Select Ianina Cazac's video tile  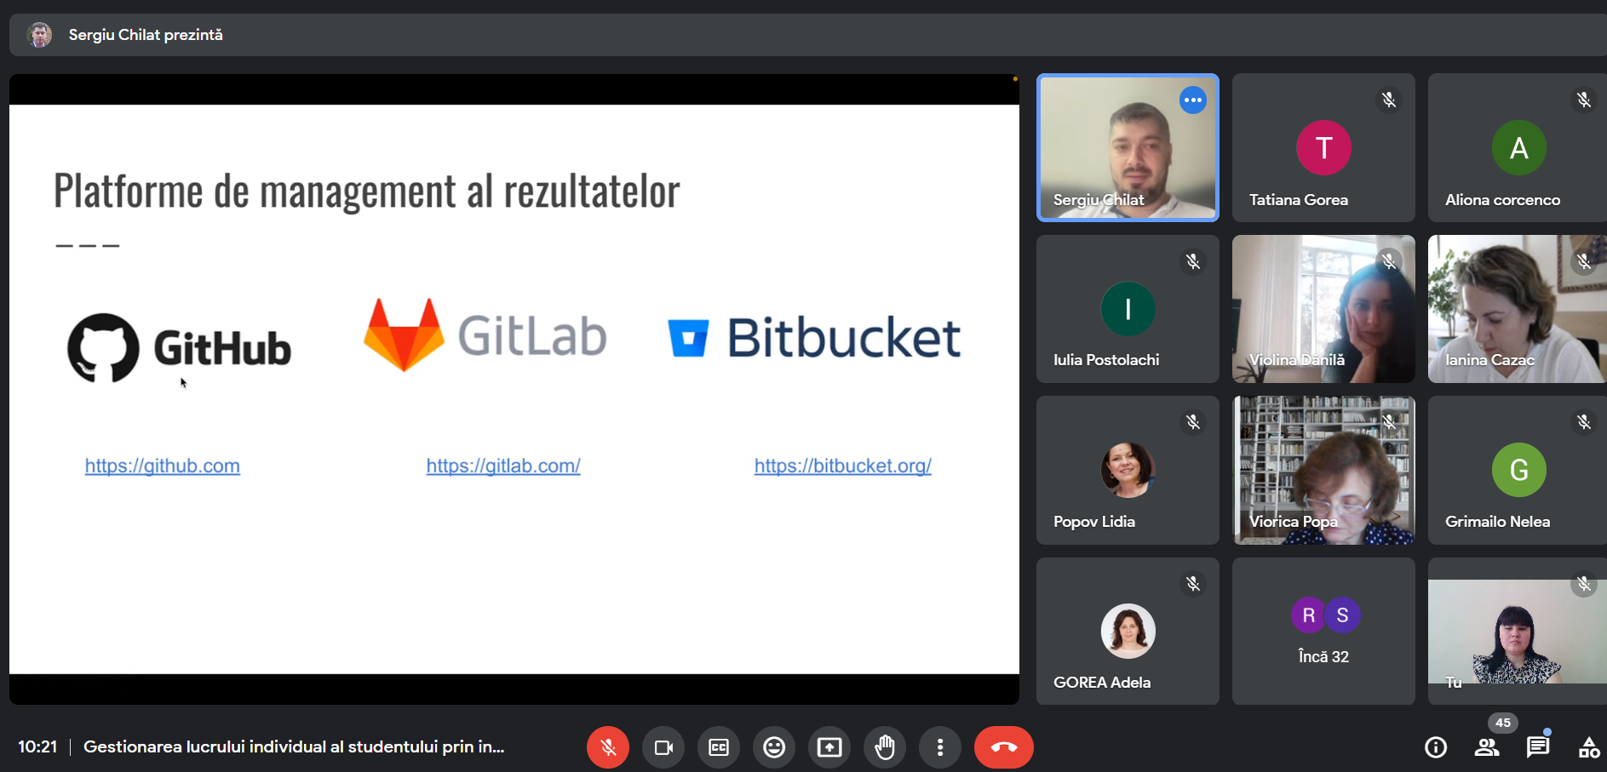tap(1518, 309)
